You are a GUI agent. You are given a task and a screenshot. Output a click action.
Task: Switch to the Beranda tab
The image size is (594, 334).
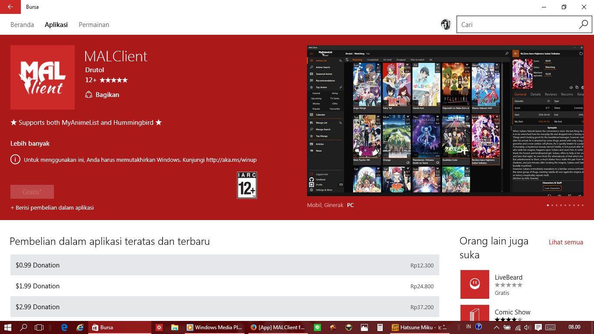click(22, 25)
